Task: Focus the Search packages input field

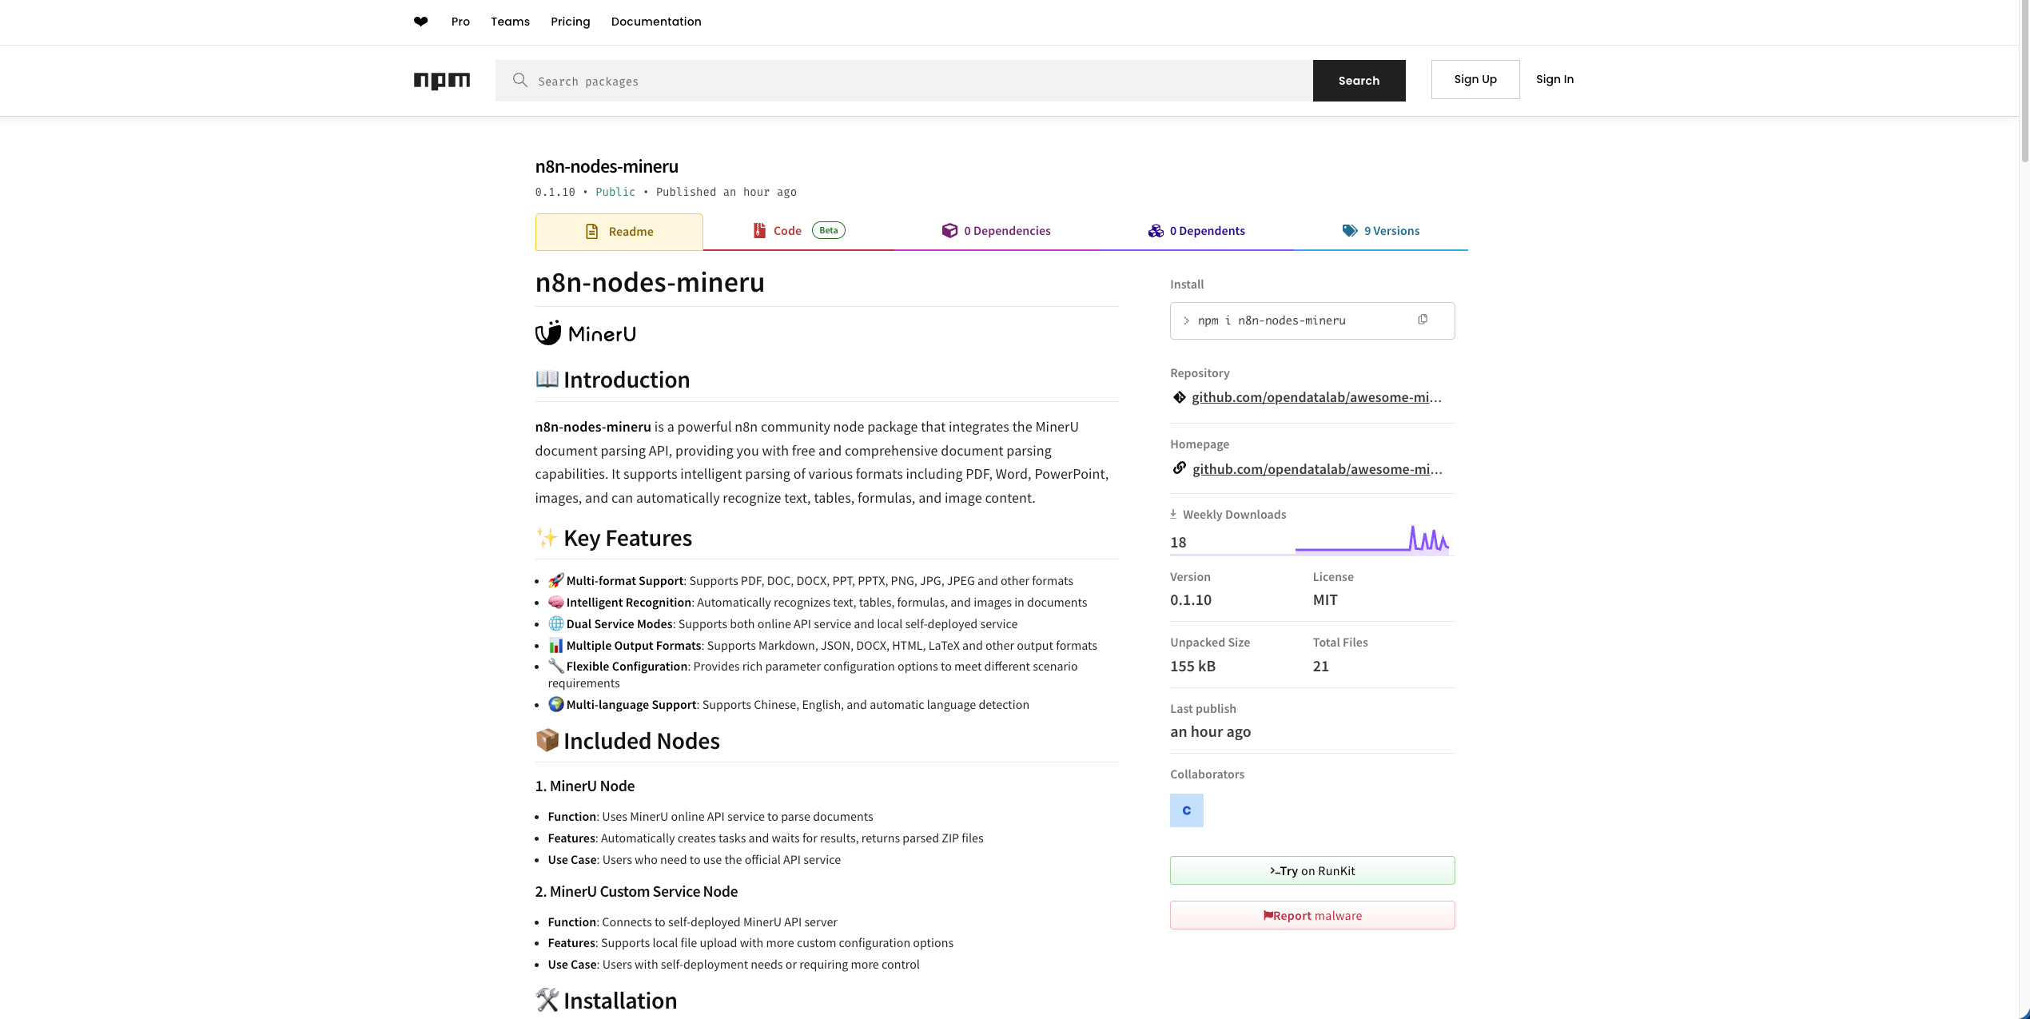Action: point(919,81)
